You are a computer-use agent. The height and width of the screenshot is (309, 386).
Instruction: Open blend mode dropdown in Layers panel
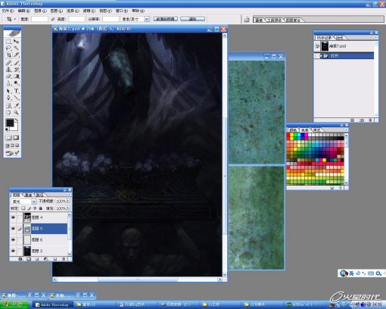(x=33, y=201)
